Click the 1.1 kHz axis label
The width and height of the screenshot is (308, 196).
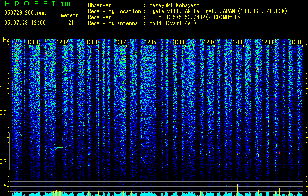pos(4,64)
